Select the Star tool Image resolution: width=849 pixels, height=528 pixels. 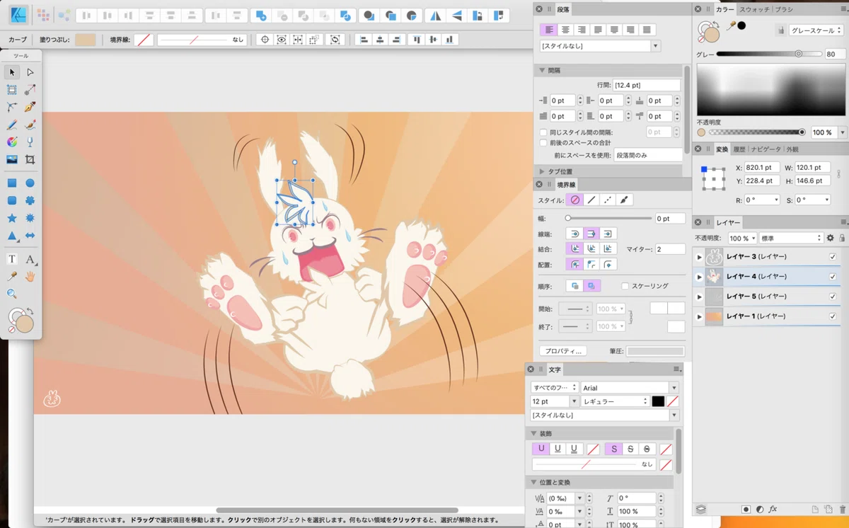pos(12,219)
